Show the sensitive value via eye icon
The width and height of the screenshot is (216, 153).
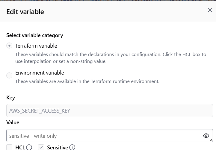206,136
